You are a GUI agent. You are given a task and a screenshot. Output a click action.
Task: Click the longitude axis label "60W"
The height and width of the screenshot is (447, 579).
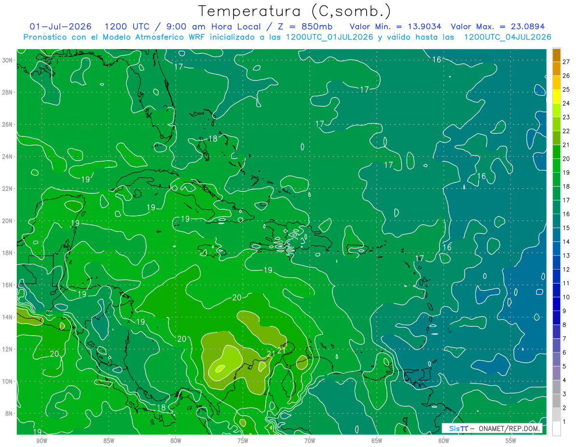click(444, 441)
